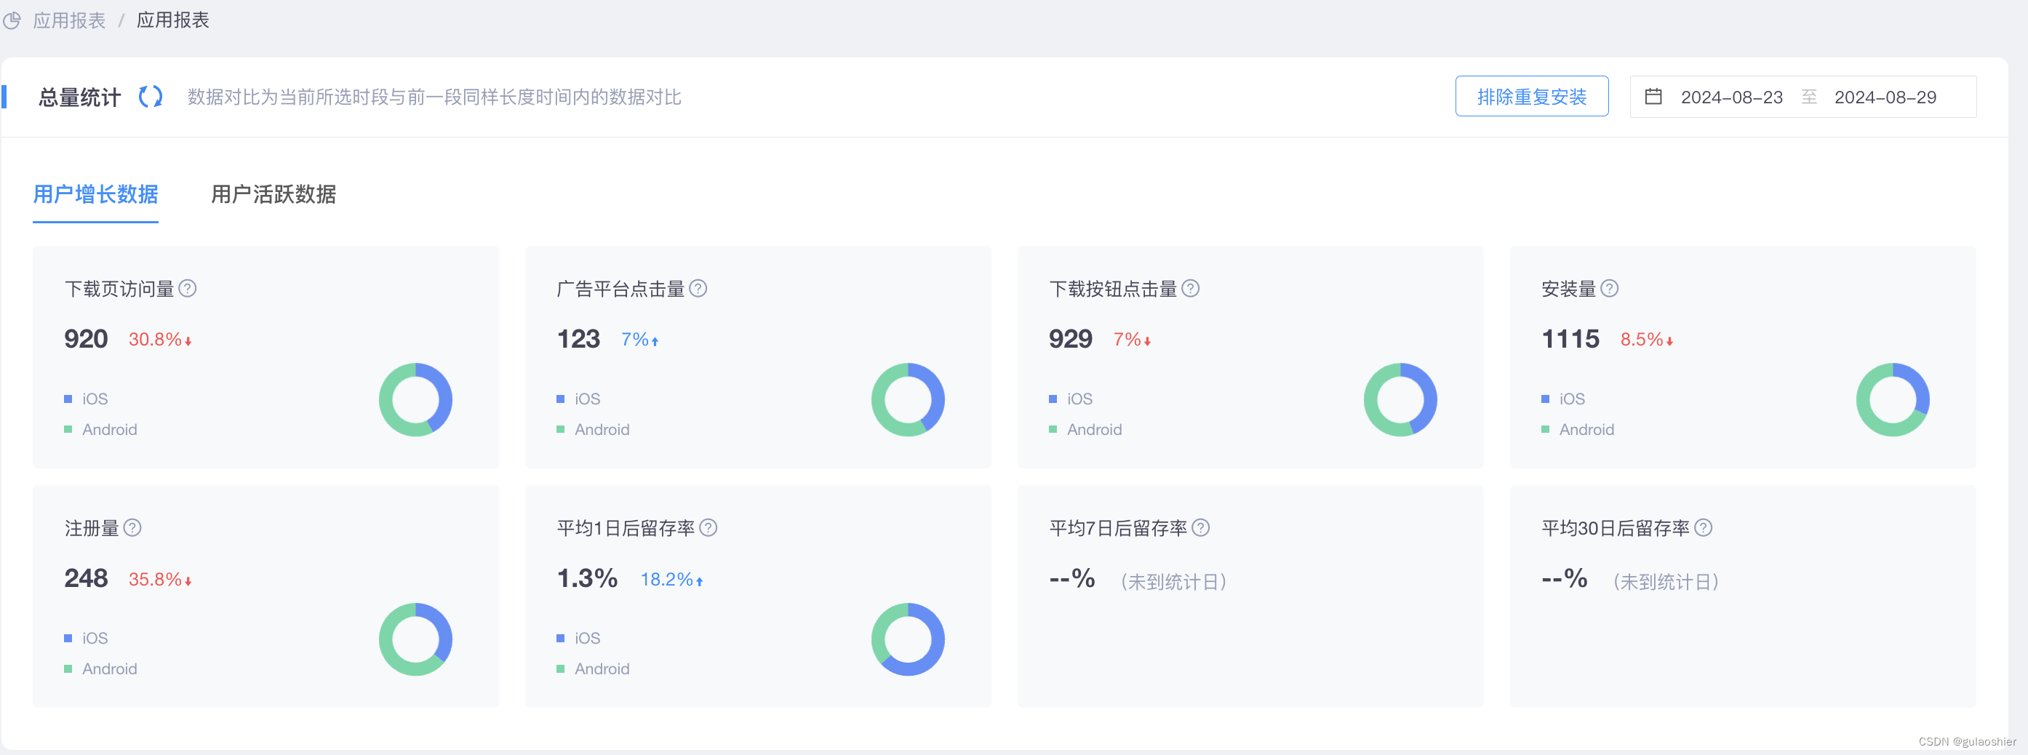This screenshot has width=2028, height=755.
Task: Click the refresh icon next to 总量统计
Action: click(x=151, y=97)
